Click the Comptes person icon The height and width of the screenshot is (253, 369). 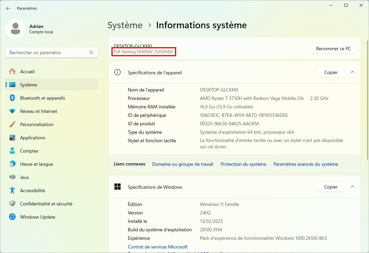(x=12, y=151)
